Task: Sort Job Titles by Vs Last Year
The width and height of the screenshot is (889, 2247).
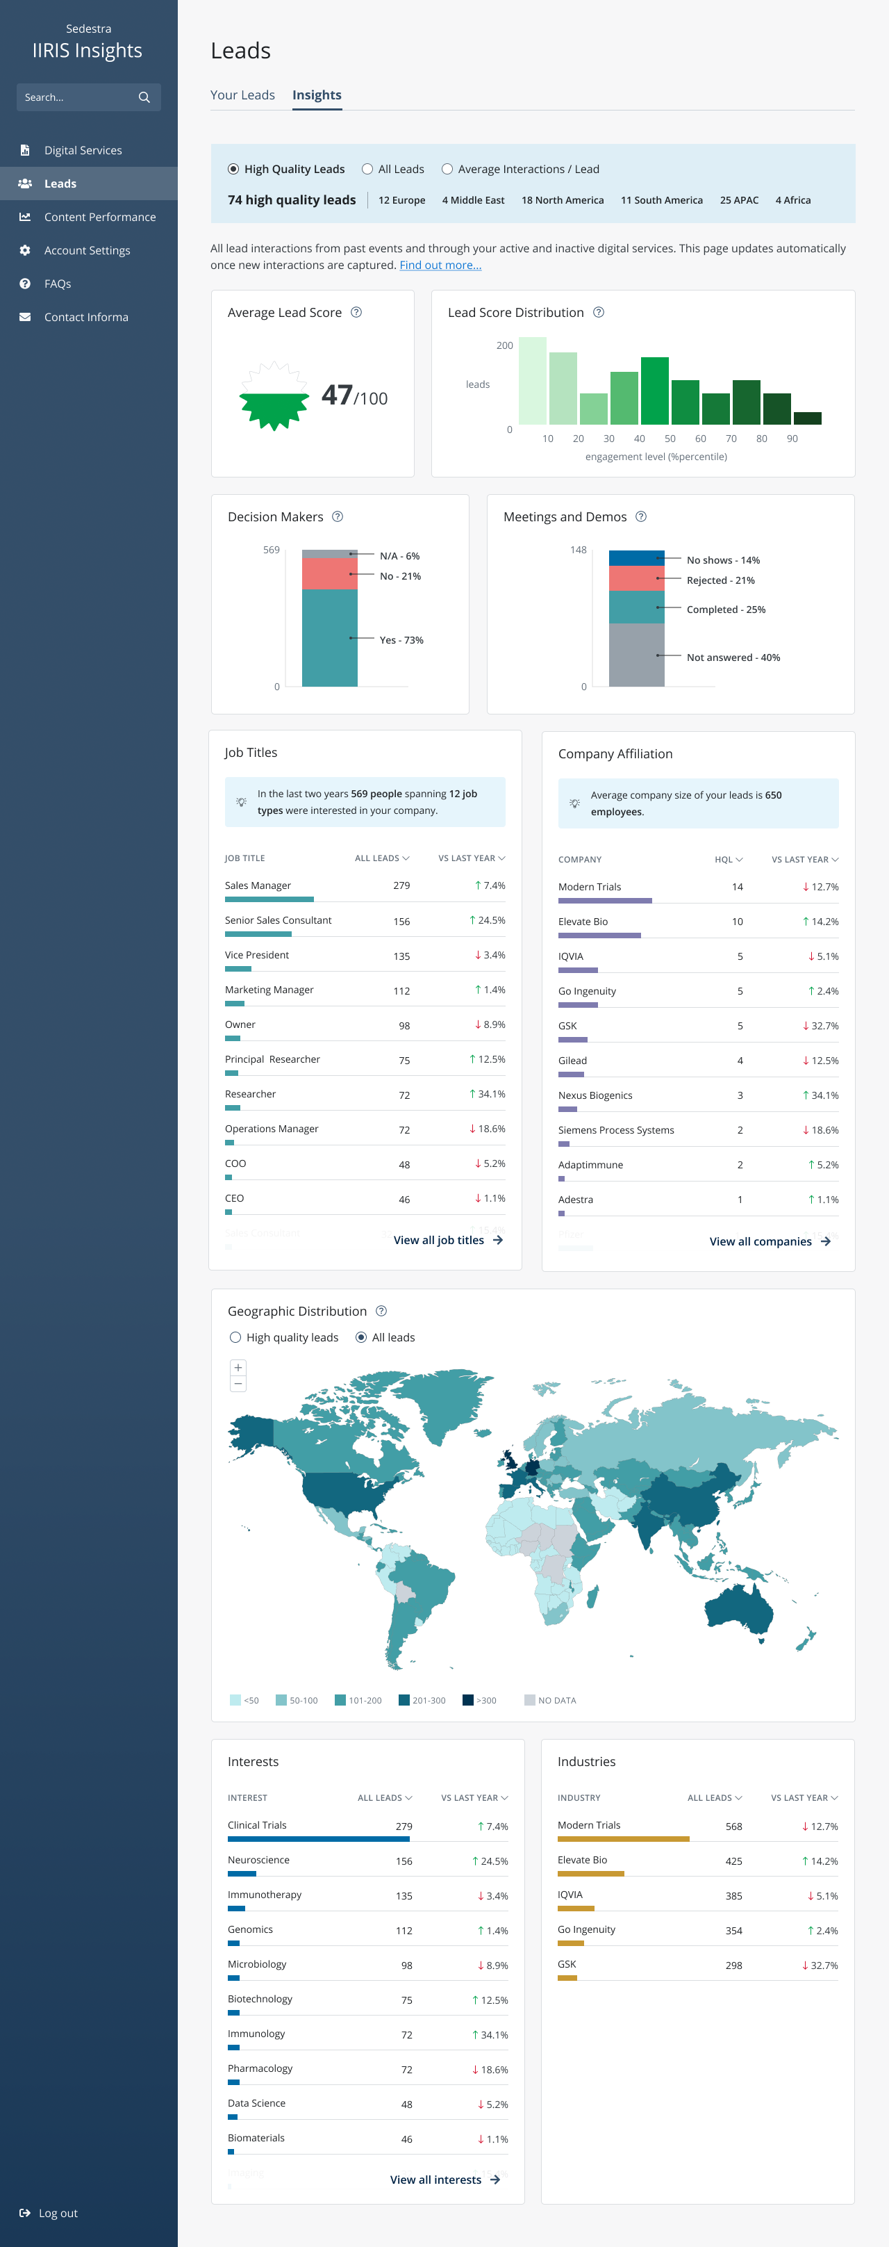Action: (x=472, y=858)
